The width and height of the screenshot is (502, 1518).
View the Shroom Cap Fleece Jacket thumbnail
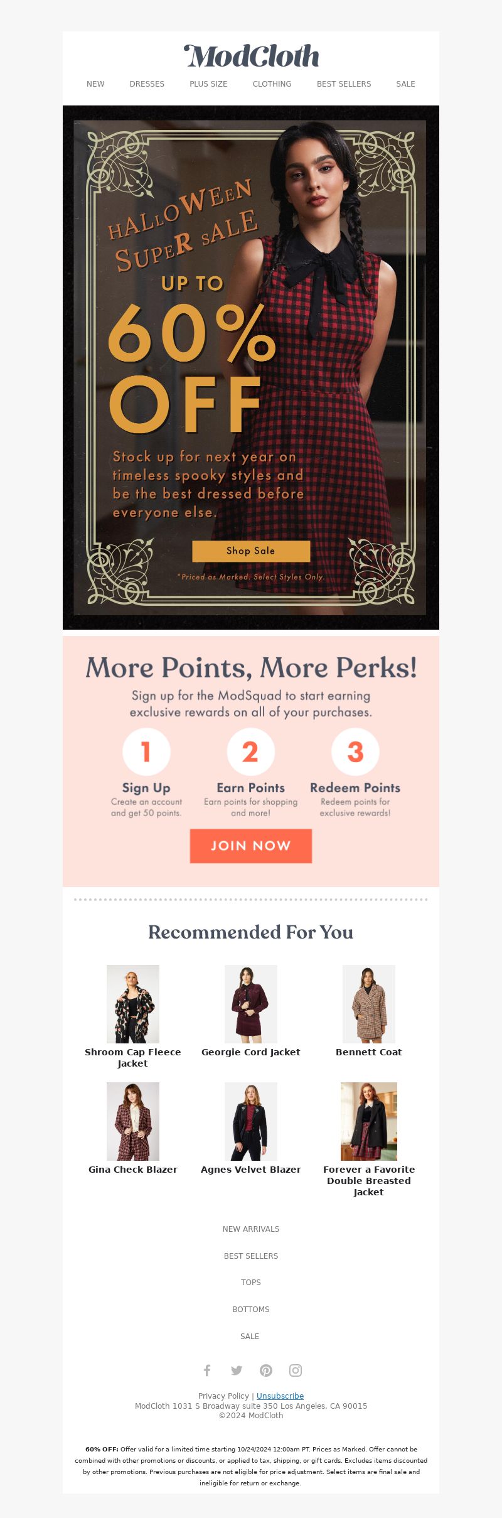point(133,1004)
